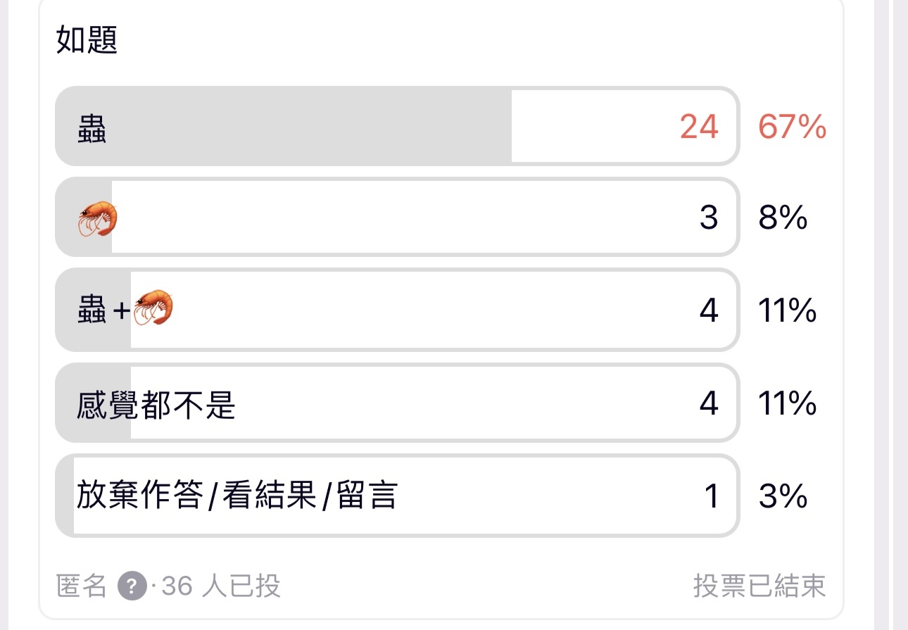
Task: Click the 蟲 character in the third option
Action: tap(92, 310)
